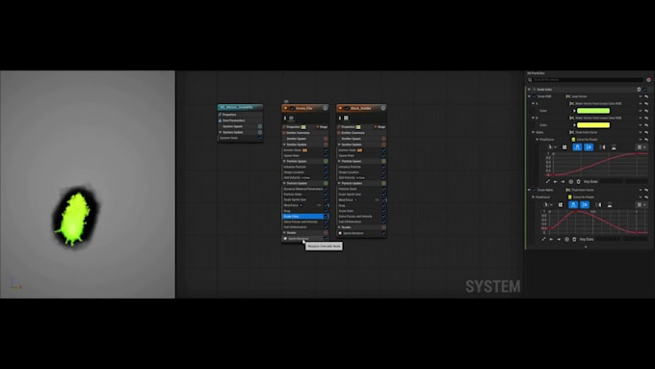Screen dimensions: 655x369
Task: Go to next key below Scale Alpha curve
Action: tap(559, 240)
